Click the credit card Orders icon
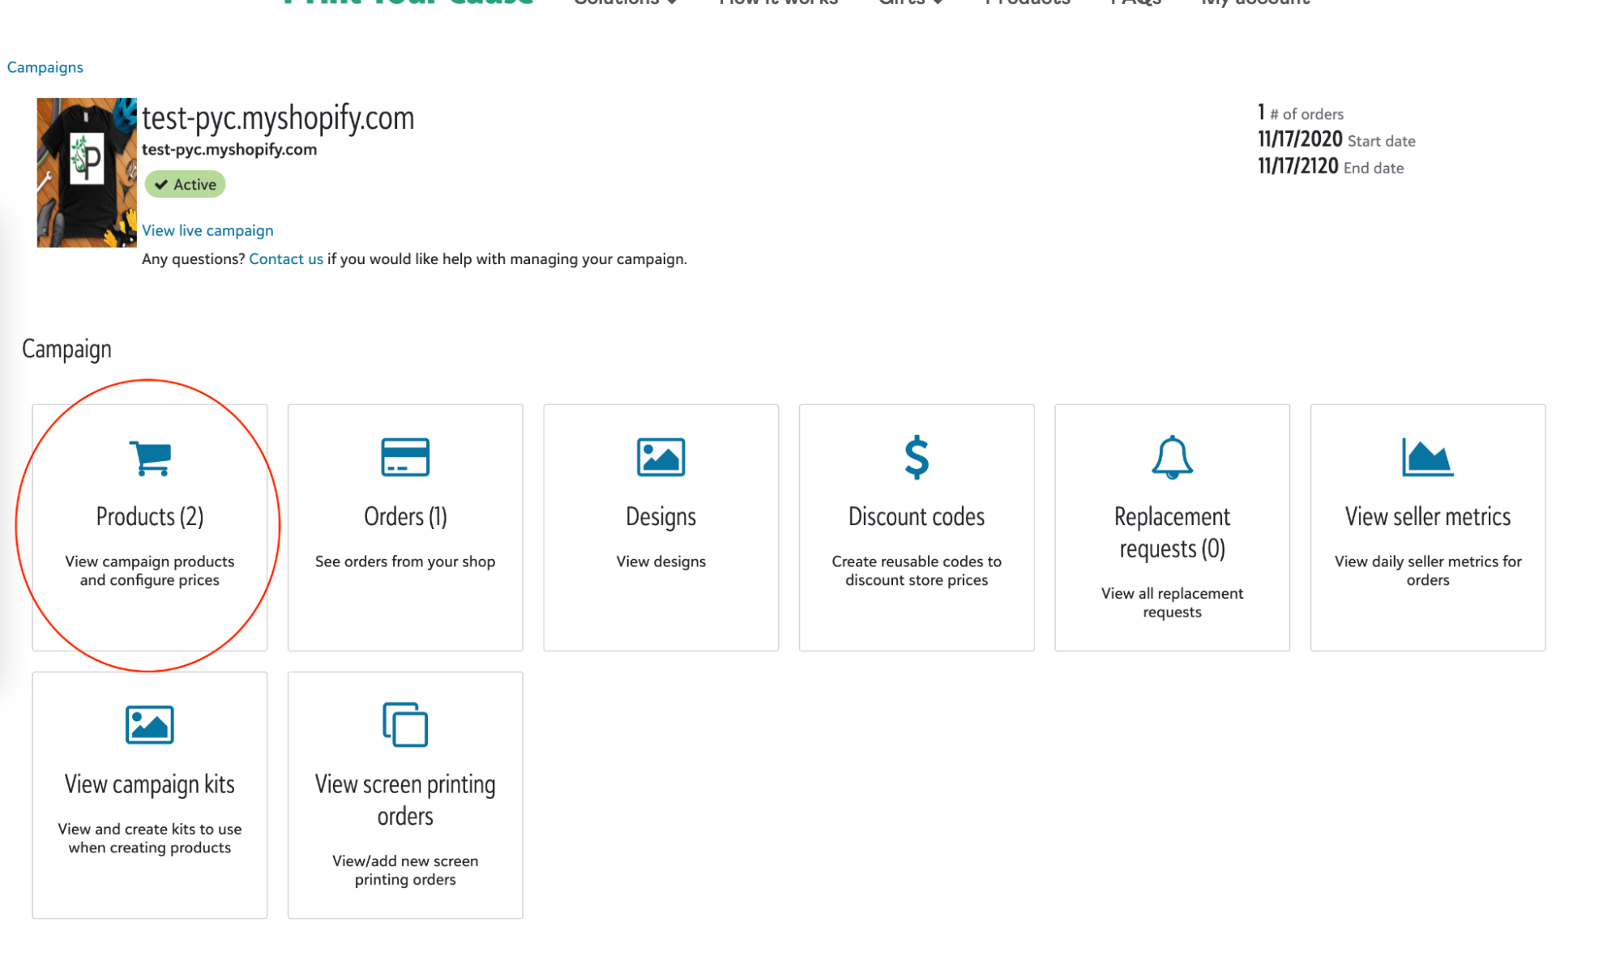Screen dimensions: 1620x956 coord(405,458)
